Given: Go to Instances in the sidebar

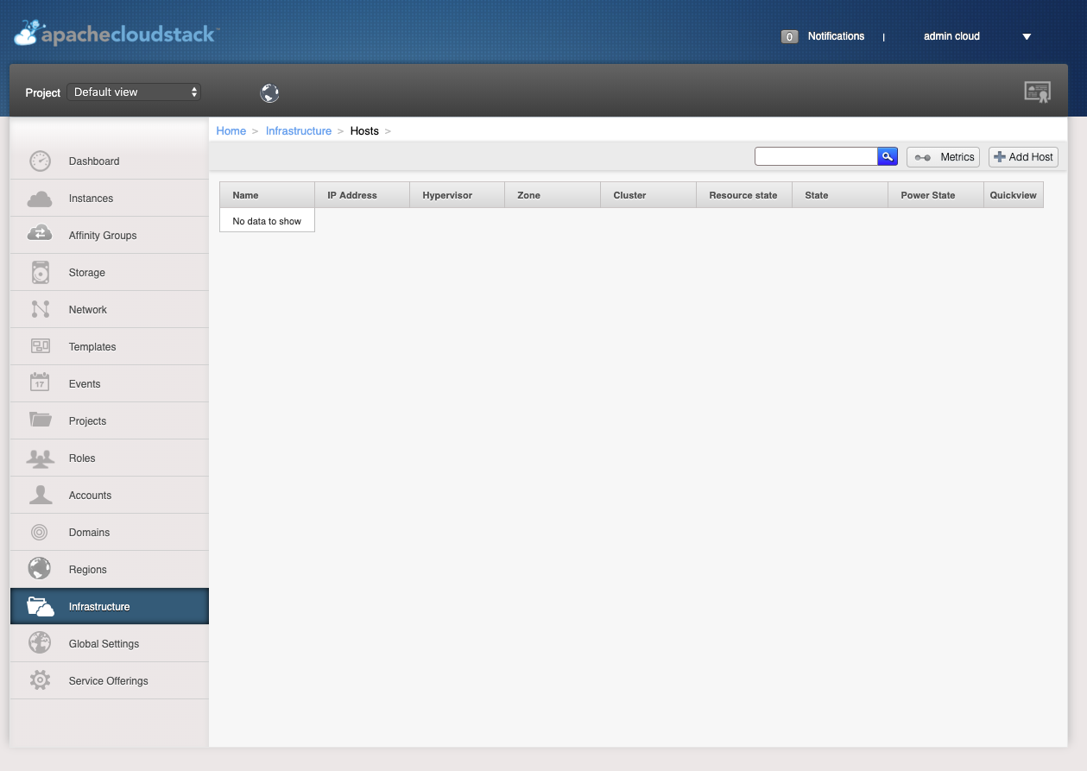Looking at the screenshot, I should pyautogui.click(x=110, y=199).
